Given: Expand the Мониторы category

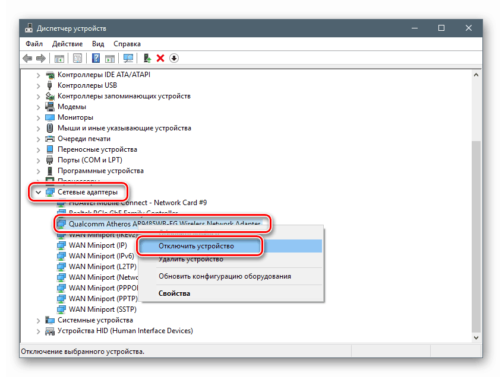Looking at the screenshot, I should 38,117.
